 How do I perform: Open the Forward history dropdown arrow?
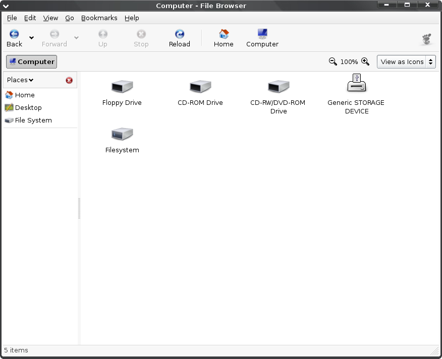(x=76, y=37)
